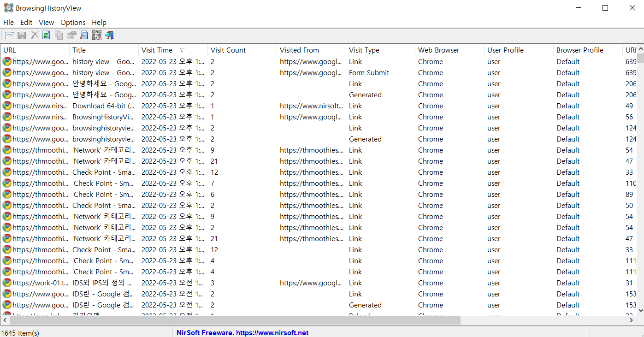Sort by Browser Profile column header

point(588,50)
